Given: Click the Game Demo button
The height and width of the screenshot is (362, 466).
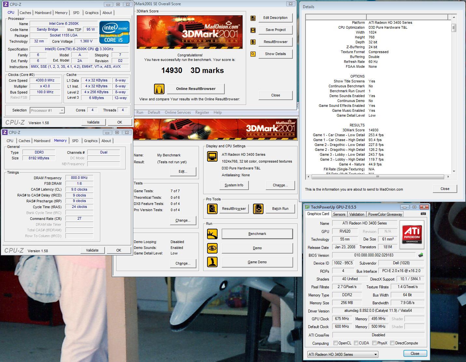Looking at the screenshot, I should (x=257, y=262).
